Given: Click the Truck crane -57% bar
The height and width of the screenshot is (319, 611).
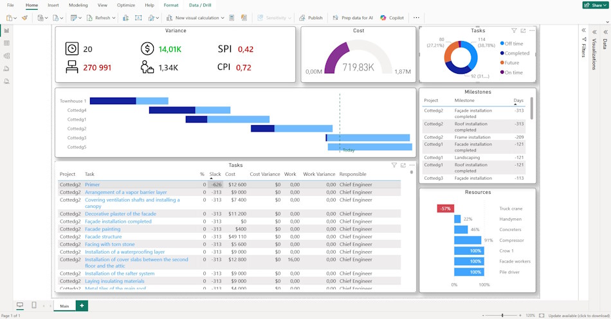Looking at the screenshot, I should click(446, 209).
